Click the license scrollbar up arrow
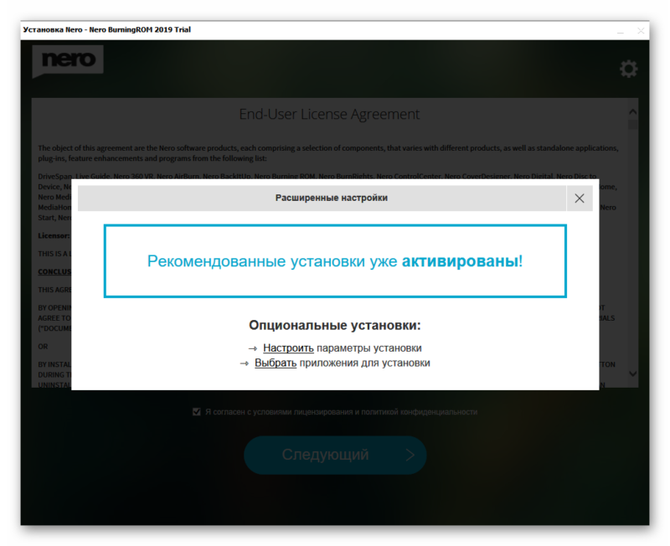Screen dimensions: 670x546 point(633,112)
